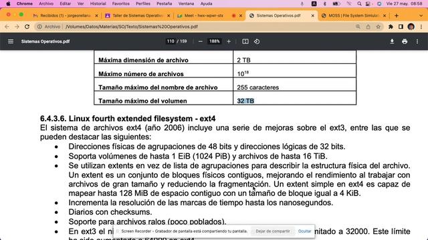Switch to the Meet tab
This screenshot has width=428, height=240.
point(209,16)
